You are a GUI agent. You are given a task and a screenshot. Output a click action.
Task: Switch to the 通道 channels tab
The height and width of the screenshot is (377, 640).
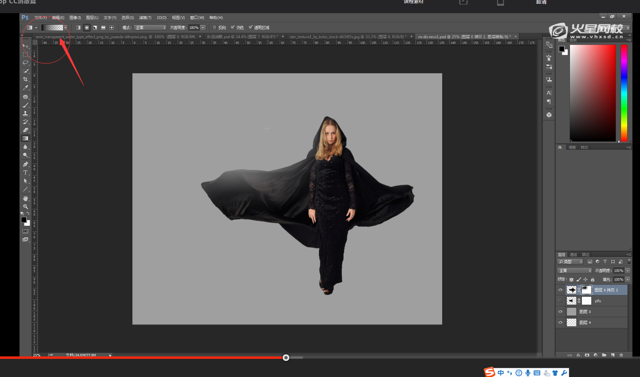click(574, 255)
